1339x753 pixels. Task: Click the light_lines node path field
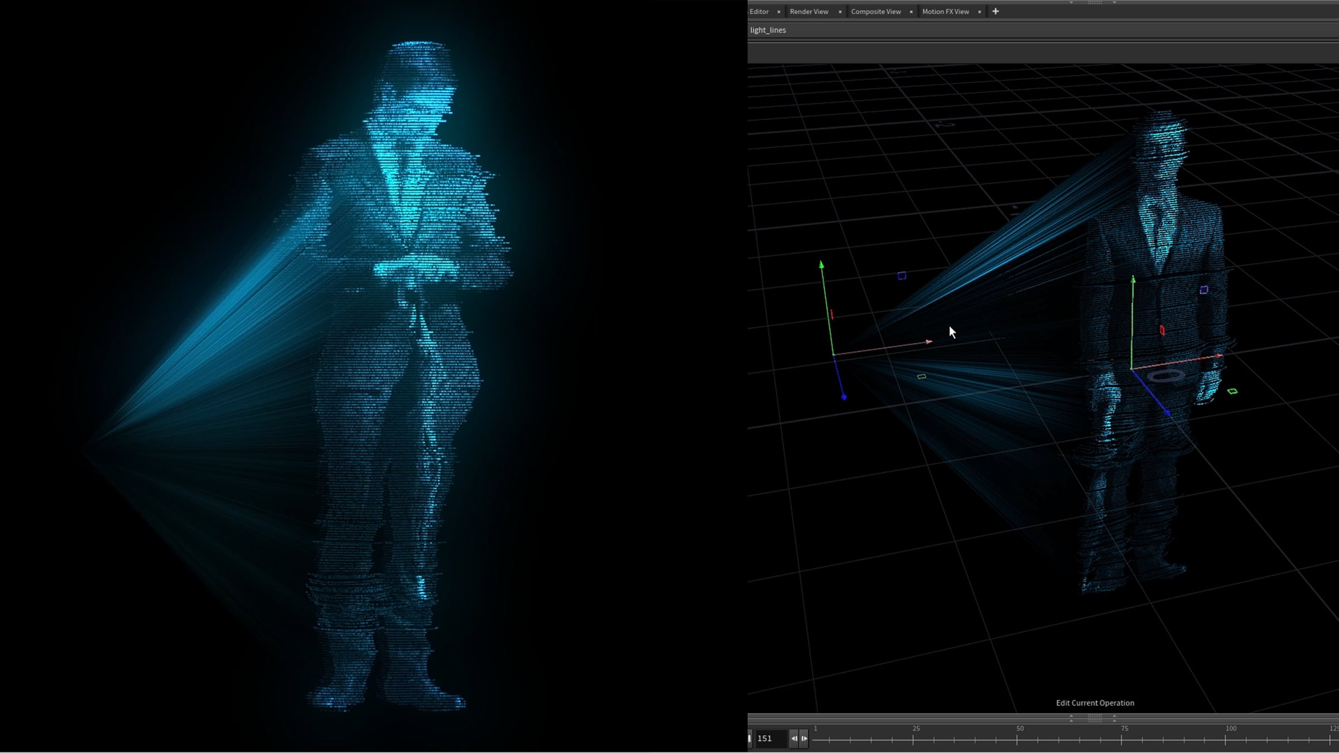1043,30
